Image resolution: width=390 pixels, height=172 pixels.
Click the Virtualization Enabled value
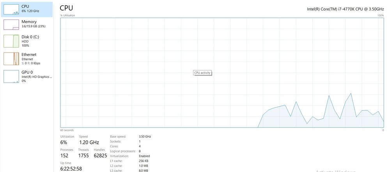click(145, 156)
